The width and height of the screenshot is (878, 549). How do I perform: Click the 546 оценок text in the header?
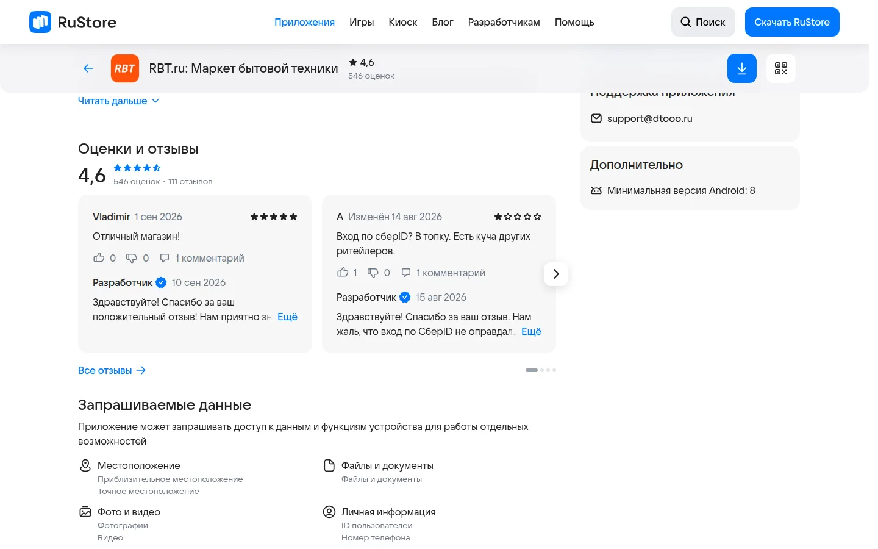click(371, 76)
